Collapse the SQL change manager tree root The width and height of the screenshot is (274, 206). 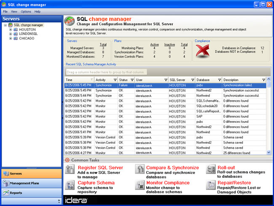(x=5, y=25)
